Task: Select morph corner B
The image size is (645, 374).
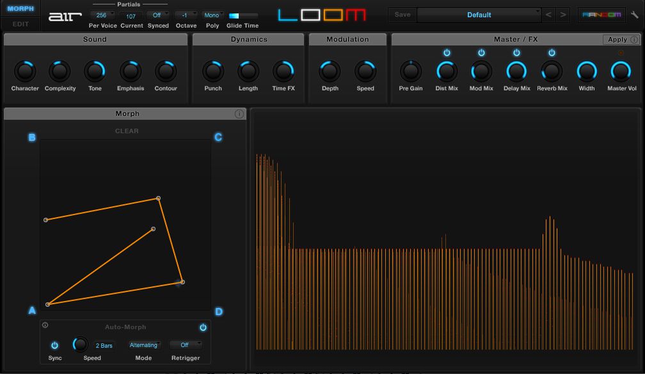Action: click(x=32, y=137)
